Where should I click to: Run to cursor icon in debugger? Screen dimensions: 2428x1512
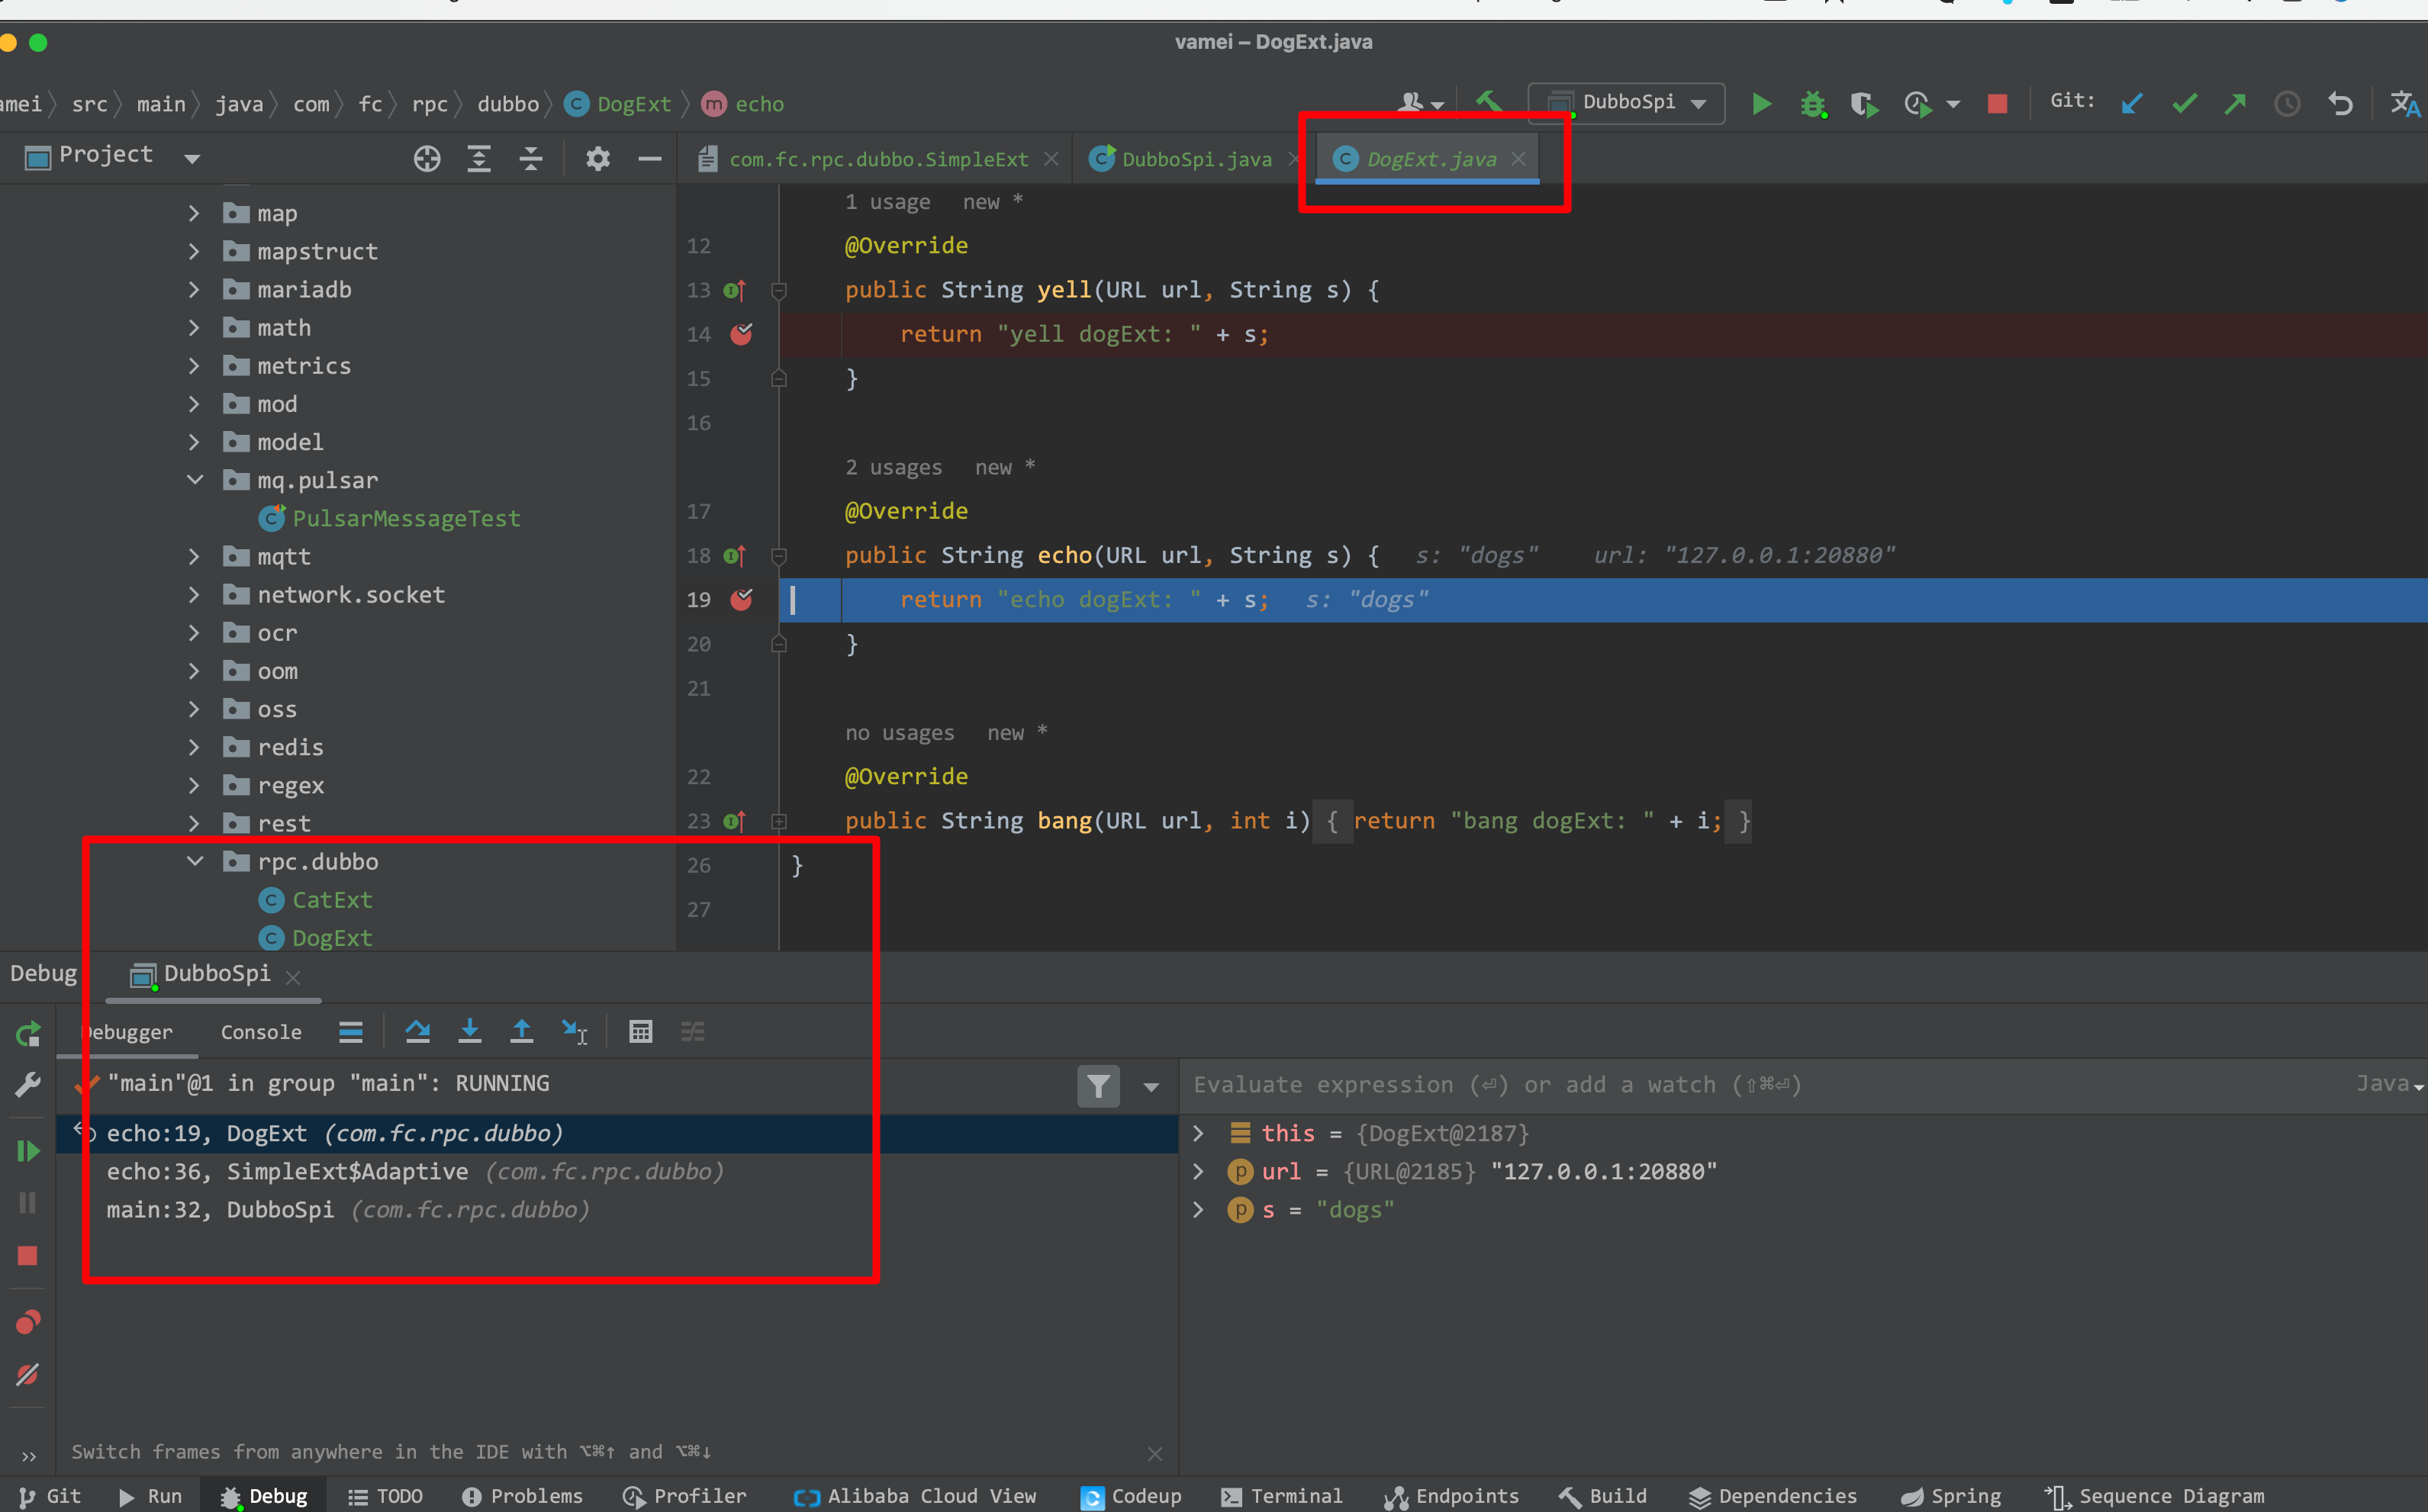click(x=575, y=1031)
